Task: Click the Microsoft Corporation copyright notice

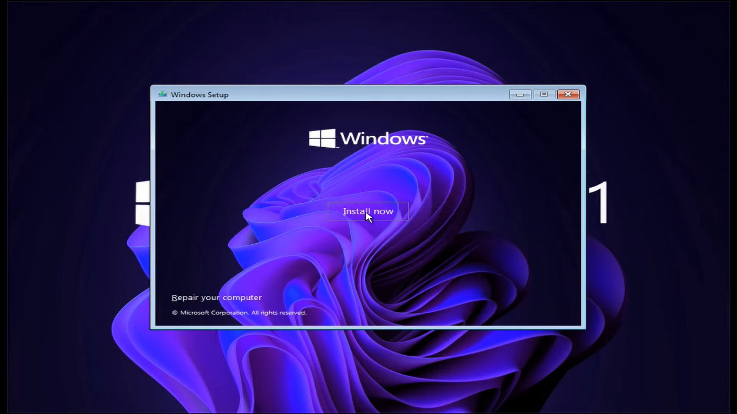Action: (x=238, y=312)
